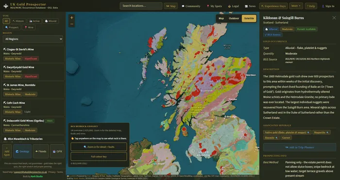This screenshot has width=340, height=180.
Task: Open the More dropdown menu
Action: click(x=296, y=6)
